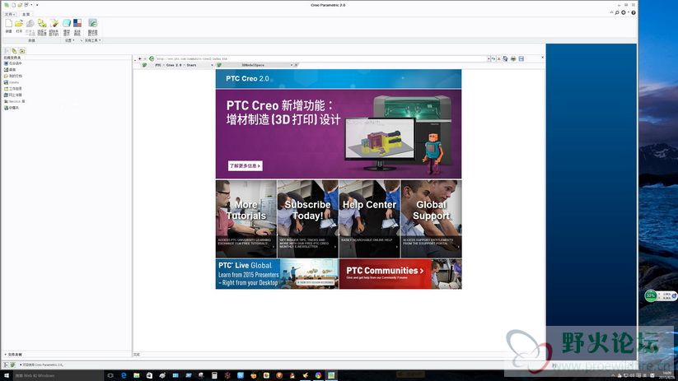The image size is (678, 381).
Task: Select 桌面 in the common folders list
Action: 10,70
